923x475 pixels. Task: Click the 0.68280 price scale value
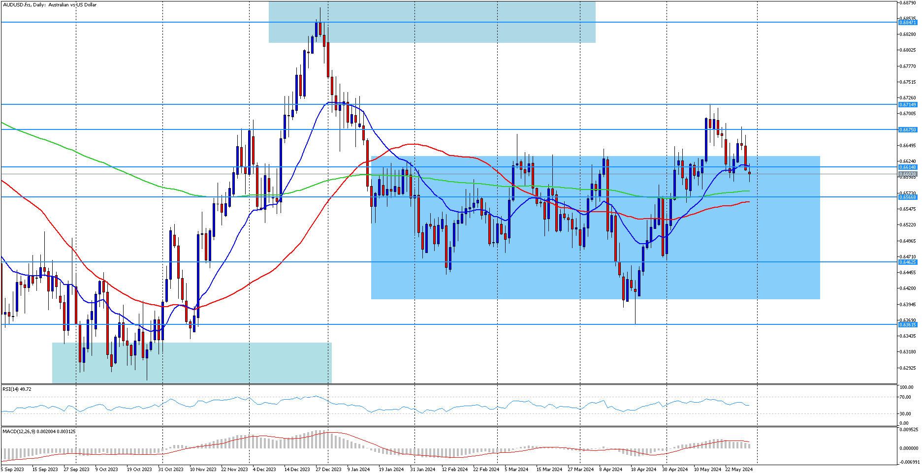[908, 34]
